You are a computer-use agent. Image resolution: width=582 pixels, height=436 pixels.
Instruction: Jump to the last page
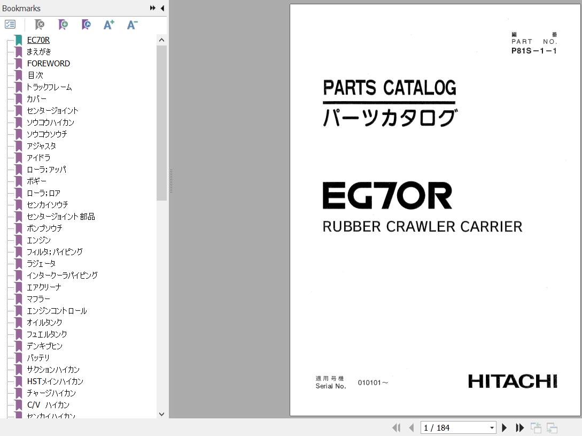519,428
